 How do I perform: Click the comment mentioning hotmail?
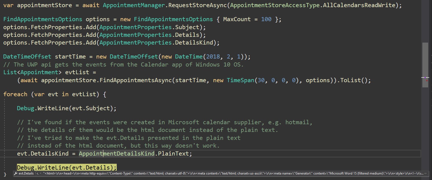(165, 122)
